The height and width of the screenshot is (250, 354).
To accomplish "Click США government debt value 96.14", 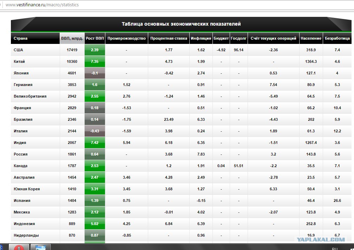I will (239, 50).
